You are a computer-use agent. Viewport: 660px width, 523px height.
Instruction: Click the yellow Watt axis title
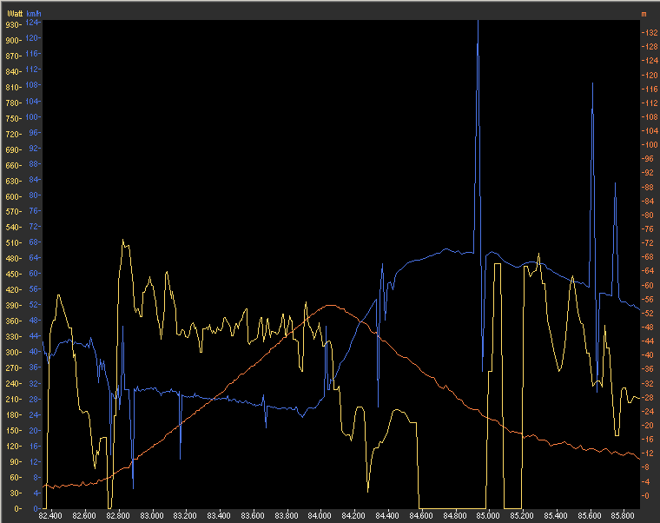pos(13,14)
